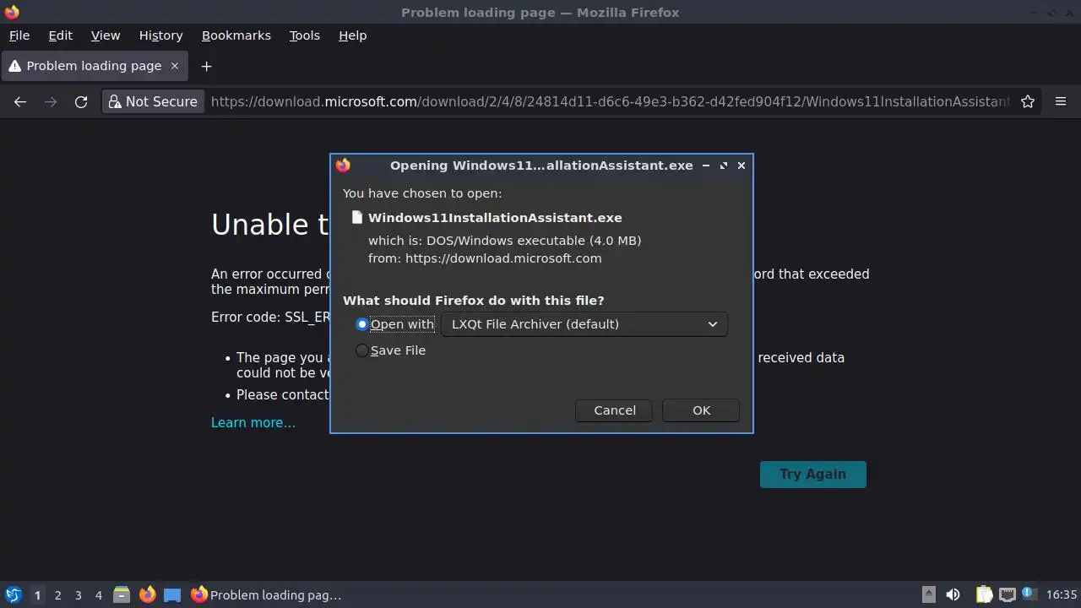Click the Windows11InstallationAssistant.exe file name in dialog
The image size is (1081, 608).
click(495, 218)
